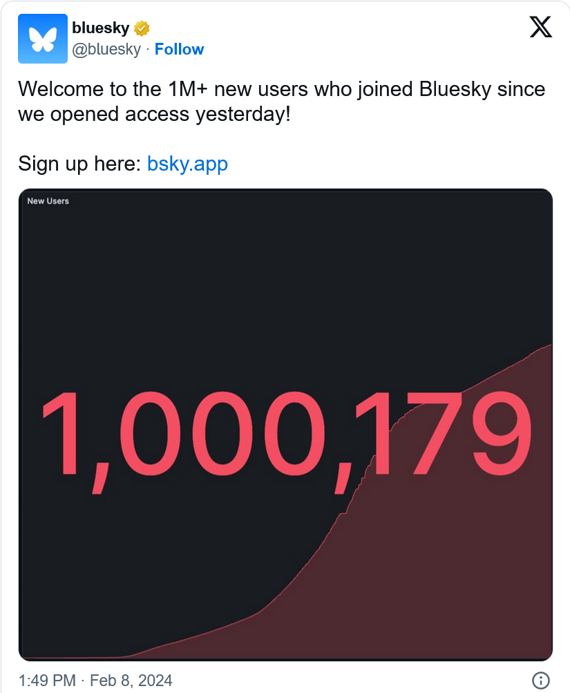Click the bluesky display name

click(100, 28)
